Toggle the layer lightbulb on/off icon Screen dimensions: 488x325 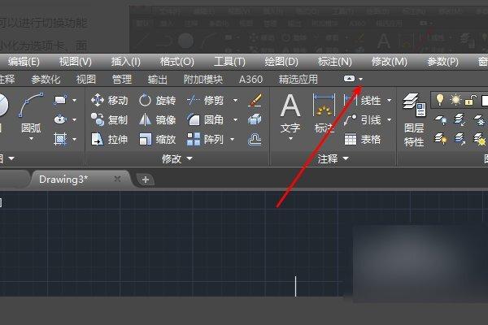(x=440, y=100)
